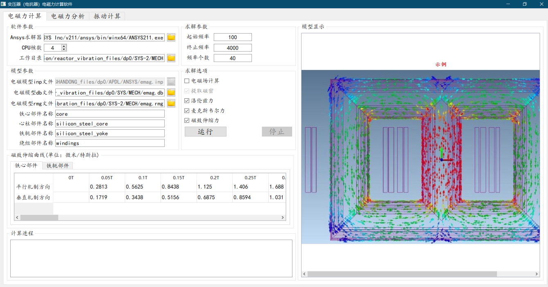The width and height of the screenshot is (548, 287).
Task: Click the application icon in title bar
Action: 4,4
